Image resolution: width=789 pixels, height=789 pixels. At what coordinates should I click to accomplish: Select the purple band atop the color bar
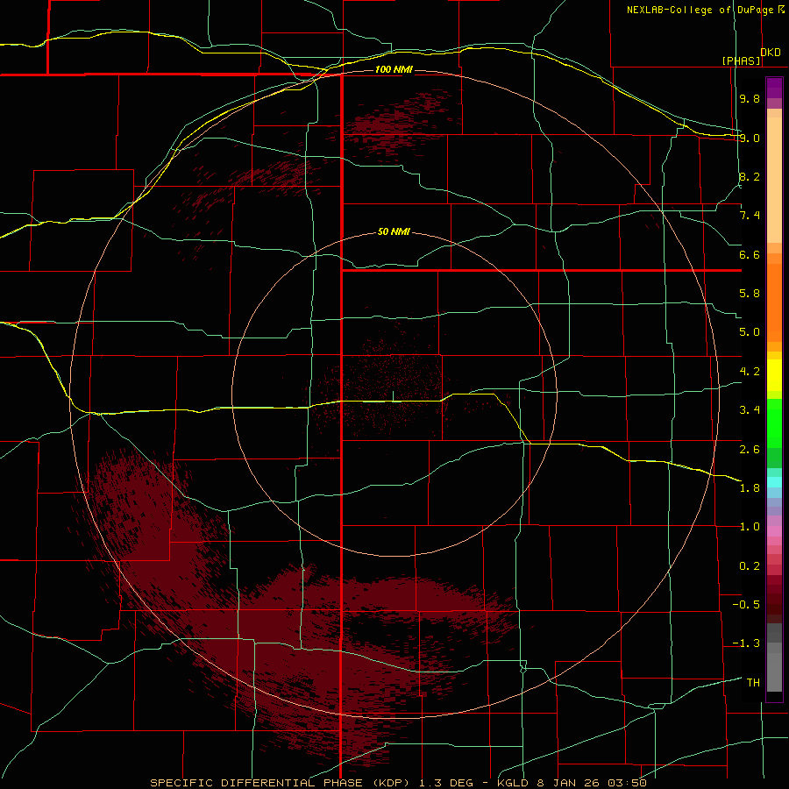[x=774, y=88]
